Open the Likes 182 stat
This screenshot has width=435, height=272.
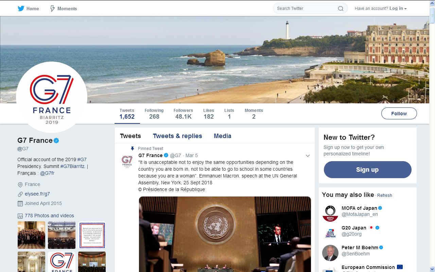point(209,114)
